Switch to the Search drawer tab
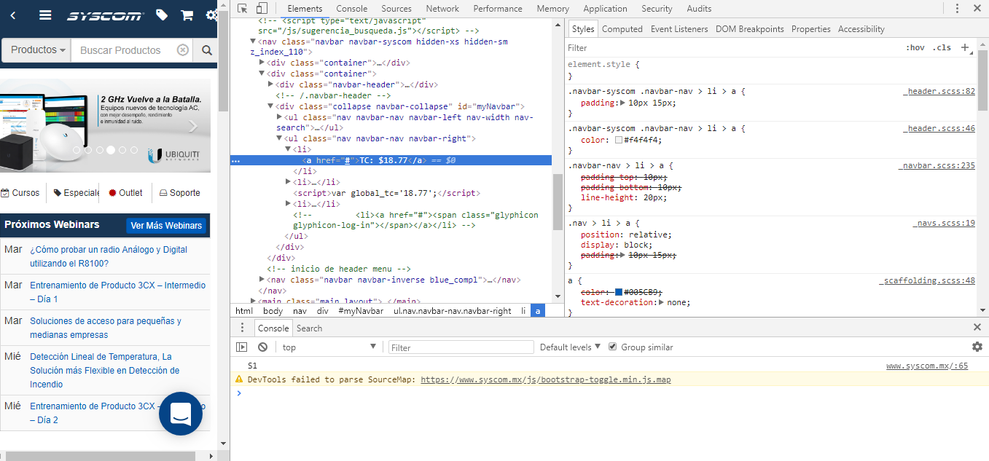 coord(309,328)
